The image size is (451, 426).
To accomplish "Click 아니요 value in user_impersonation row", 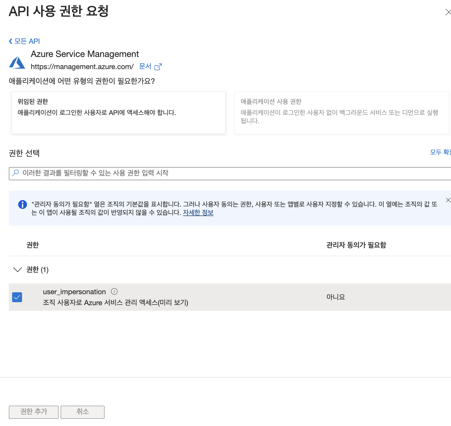I will [x=336, y=297].
